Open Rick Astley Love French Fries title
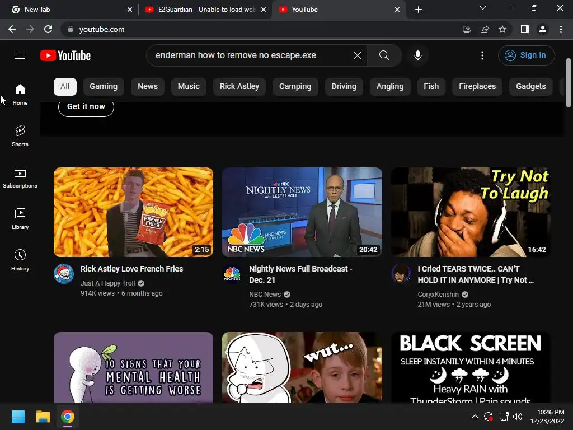Viewport: 573px width, 430px height. (131, 269)
